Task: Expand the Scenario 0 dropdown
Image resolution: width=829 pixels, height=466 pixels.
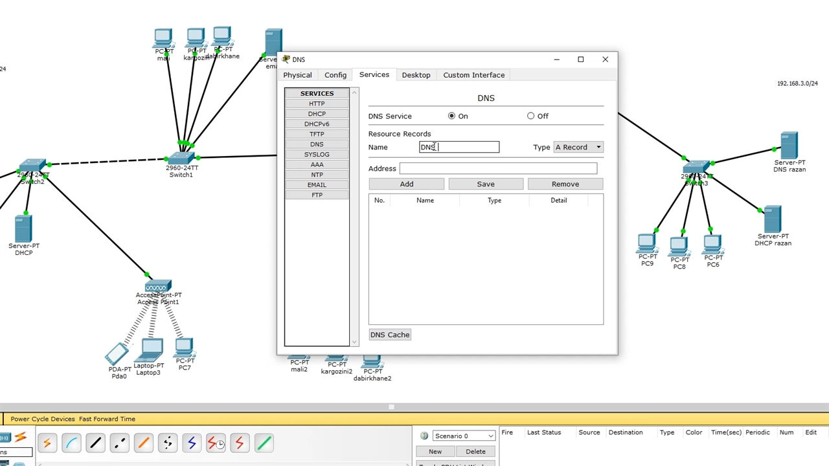Action: [464, 436]
